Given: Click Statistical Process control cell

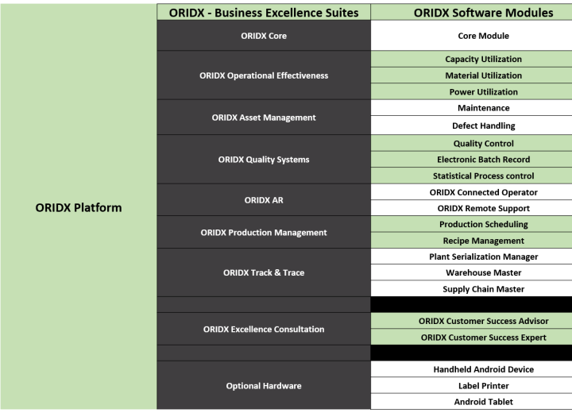Looking at the screenshot, I should (483, 176).
